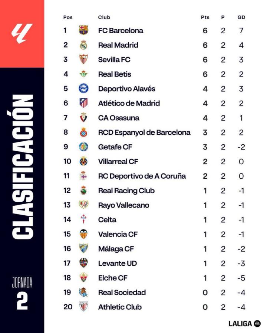Click the Club column header
The height and width of the screenshot is (333, 267).
point(104,17)
